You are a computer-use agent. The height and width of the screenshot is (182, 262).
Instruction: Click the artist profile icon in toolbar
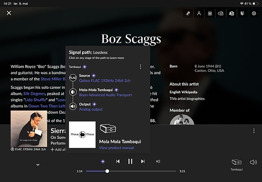[199, 13]
